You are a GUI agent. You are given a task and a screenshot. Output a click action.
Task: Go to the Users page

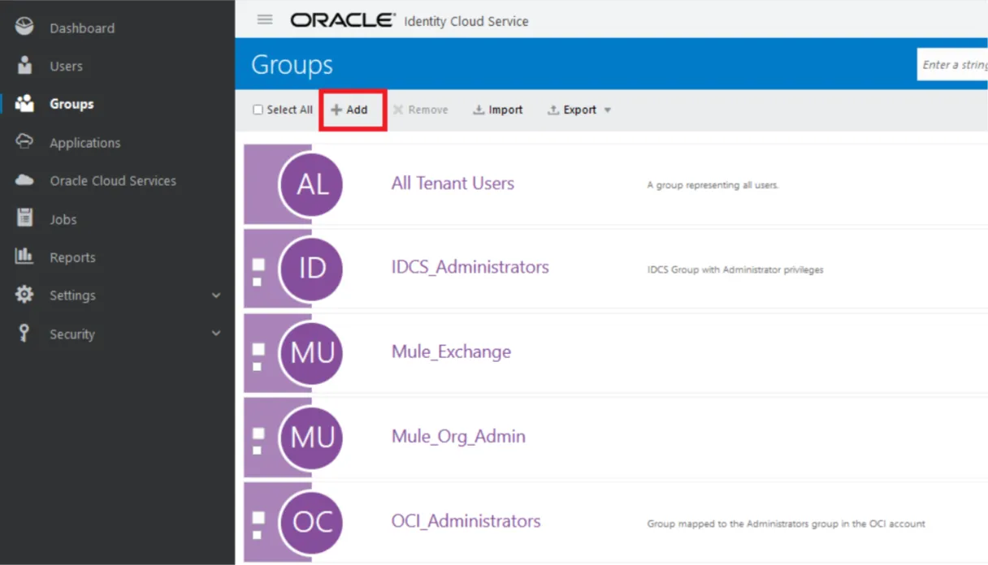pyautogui.click(x=66, y=66)
